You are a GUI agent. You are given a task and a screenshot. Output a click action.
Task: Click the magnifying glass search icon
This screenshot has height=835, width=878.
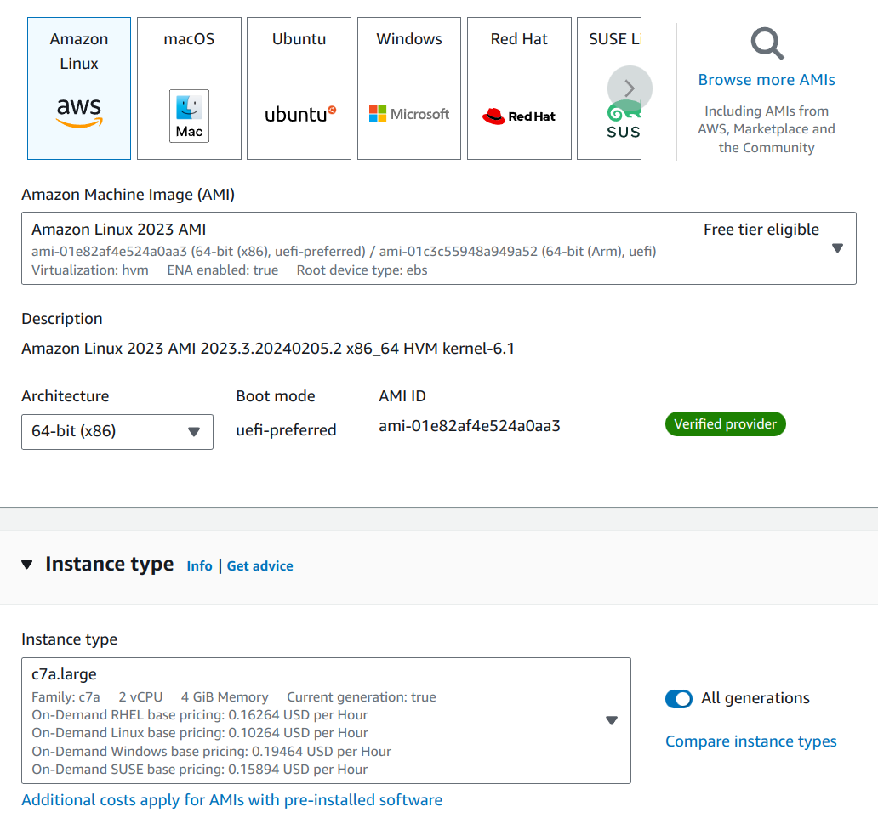coord(767,43)
